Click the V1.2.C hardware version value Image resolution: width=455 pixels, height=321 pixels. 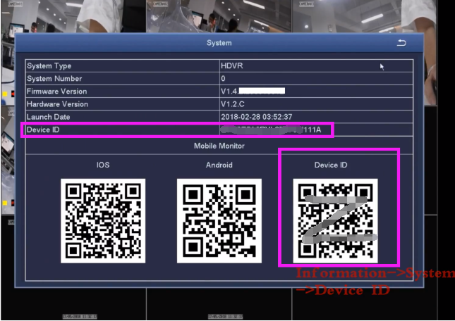point(232,104)
